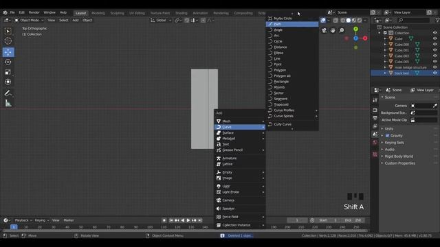Screen dimensions: 440x247
Task: Choose Mesh in the Add menu
Action: [x=240, y=121]
